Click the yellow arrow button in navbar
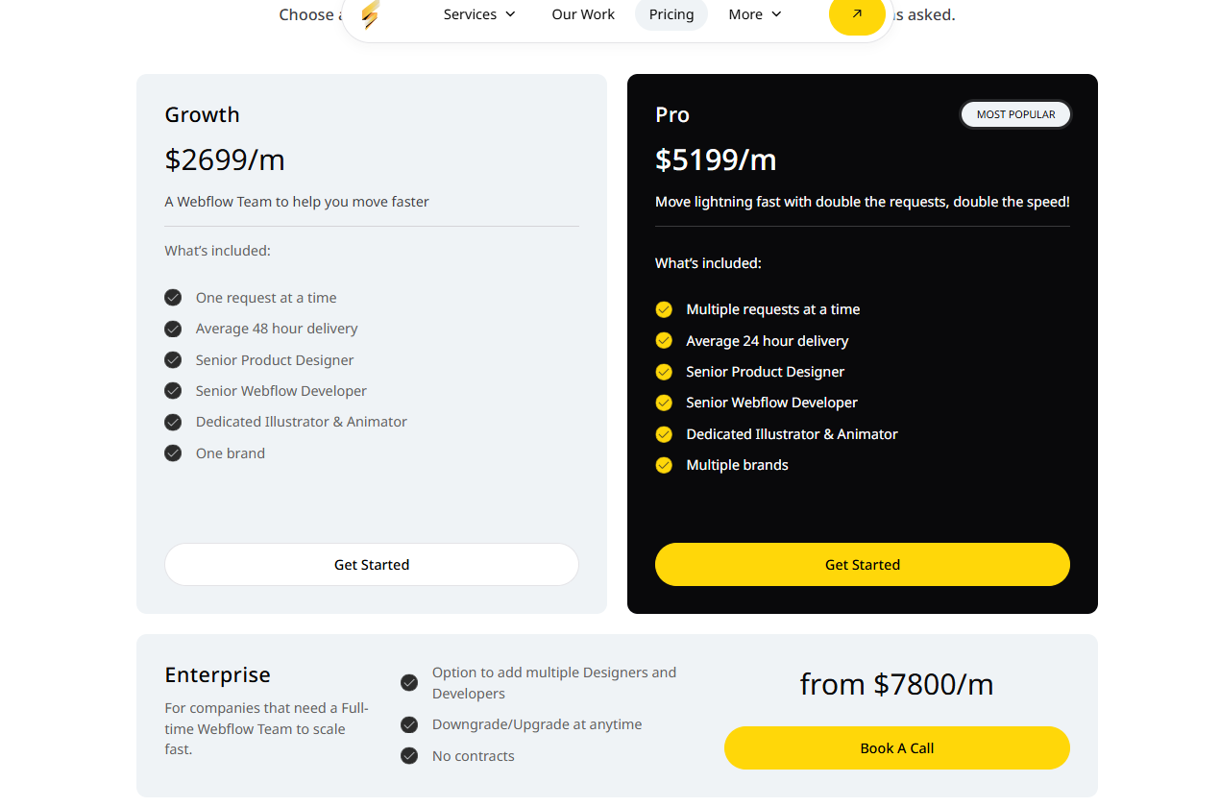 coord(857,14)
